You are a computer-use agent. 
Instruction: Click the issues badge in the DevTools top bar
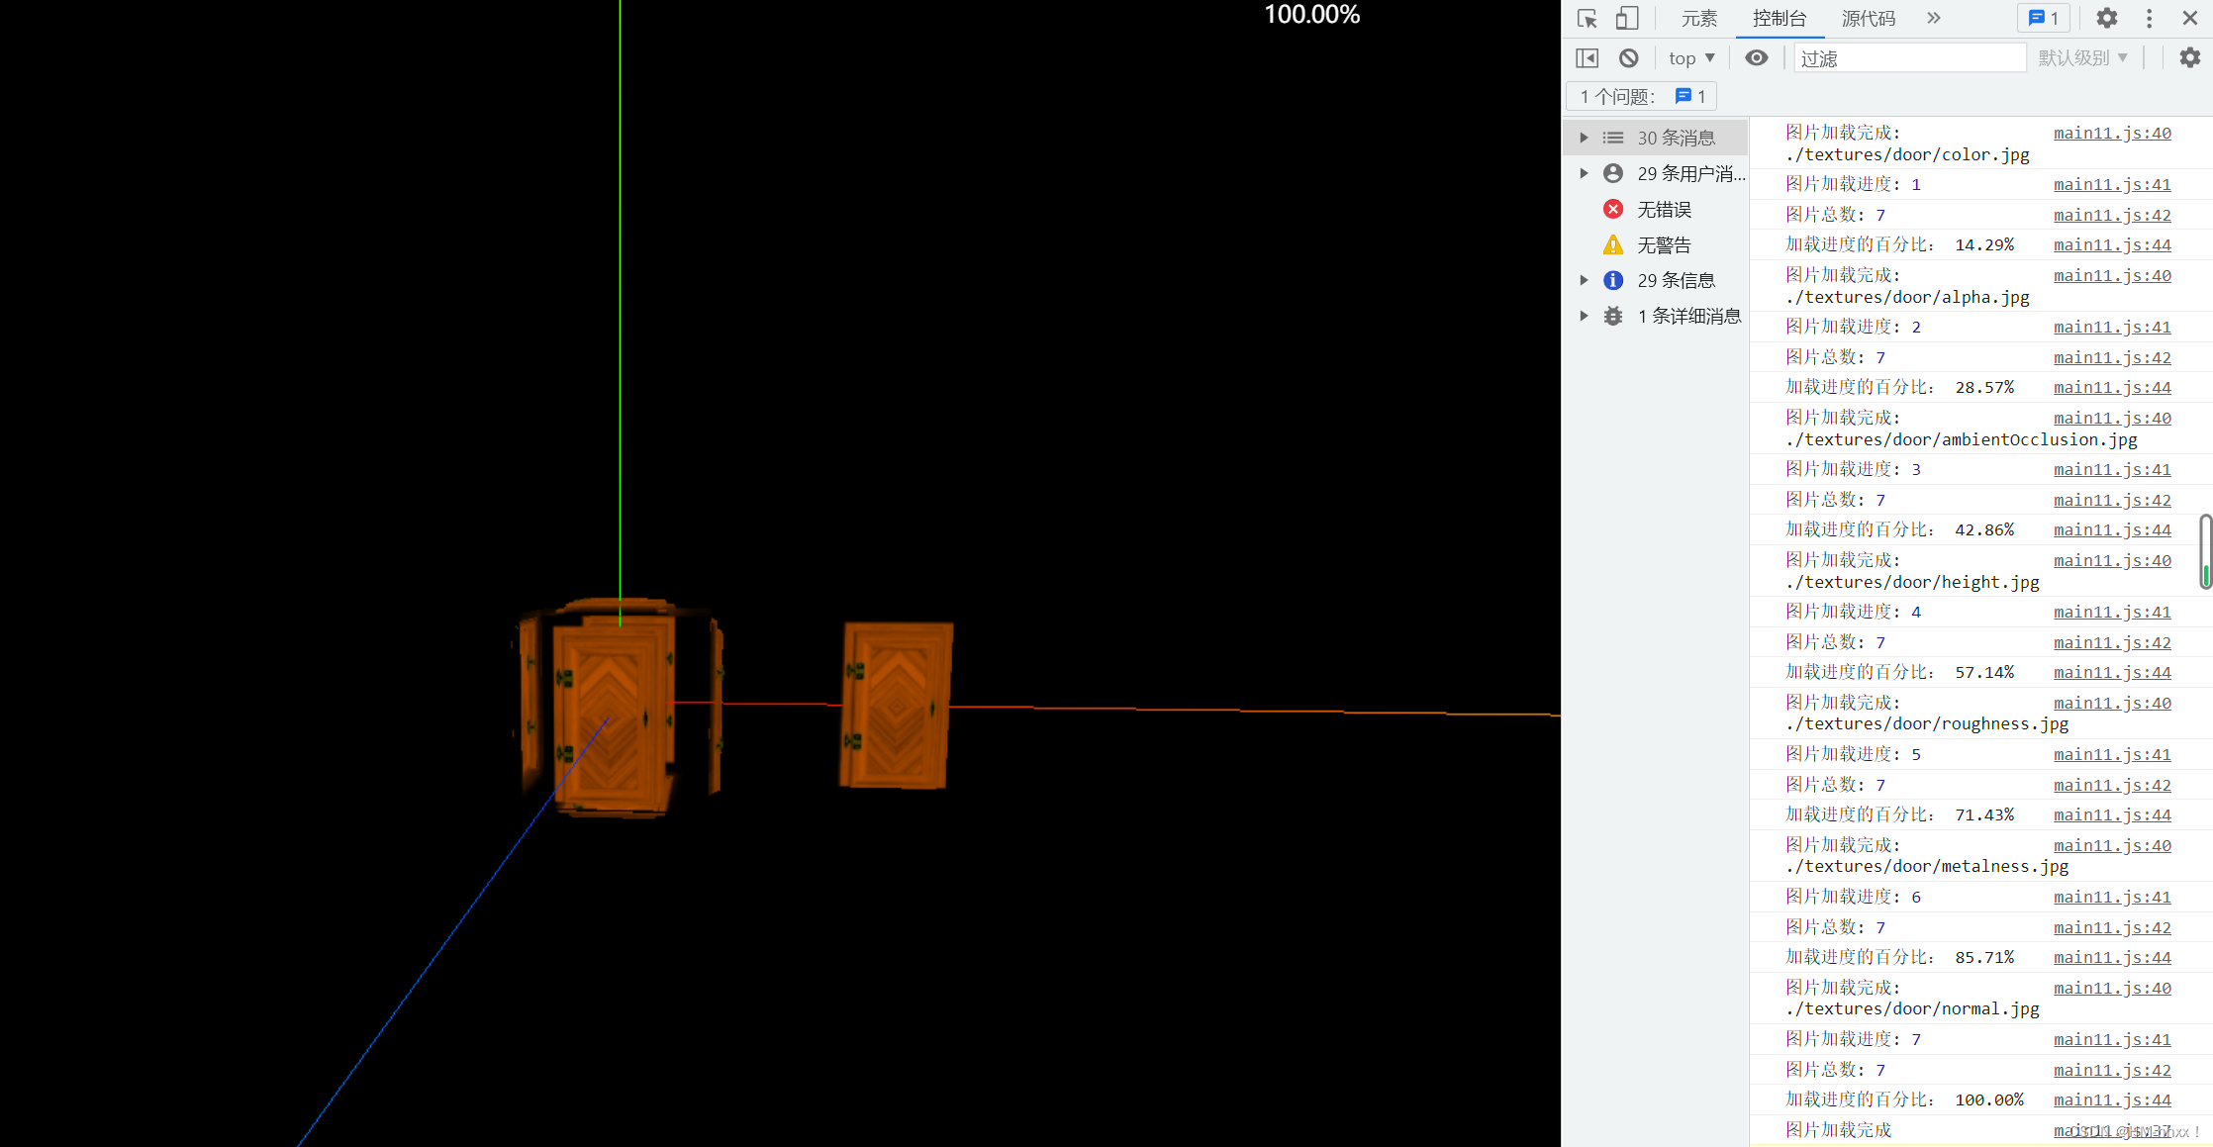click(2043, 19)
